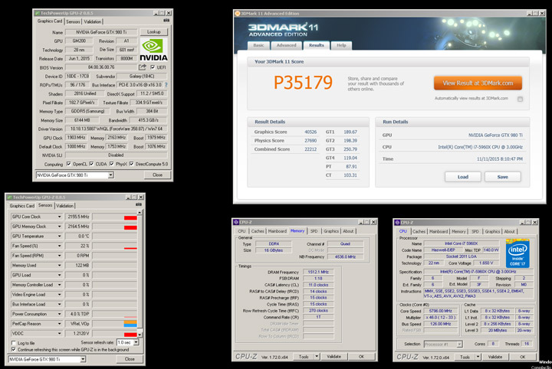
Task: Click the Lookup button in GPU-Z
Action: (x=153, y=32)
